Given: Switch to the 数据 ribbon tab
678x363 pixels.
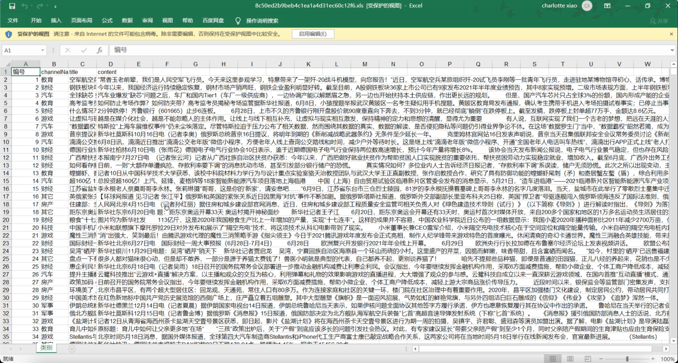Looking at the screenshot, I should coord(127,20).
